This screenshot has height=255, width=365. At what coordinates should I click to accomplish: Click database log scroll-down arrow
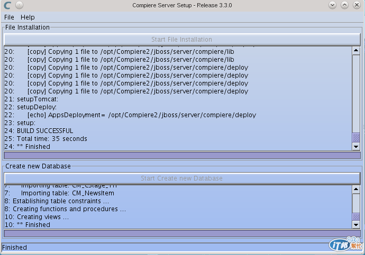tap(356, 224)
